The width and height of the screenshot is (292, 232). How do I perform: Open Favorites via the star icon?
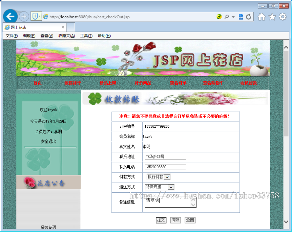272,17
